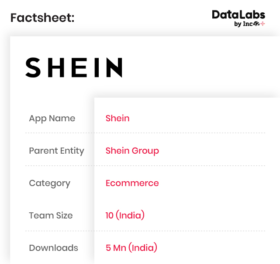Click the letter N in SHEIN logo
The width and height of the screenshot is (280, 264).
click(114, 68)
